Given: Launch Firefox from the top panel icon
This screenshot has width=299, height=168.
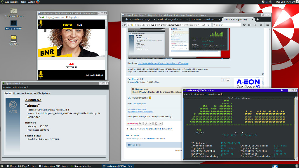Looking at the screenshot, I should 38,2.
